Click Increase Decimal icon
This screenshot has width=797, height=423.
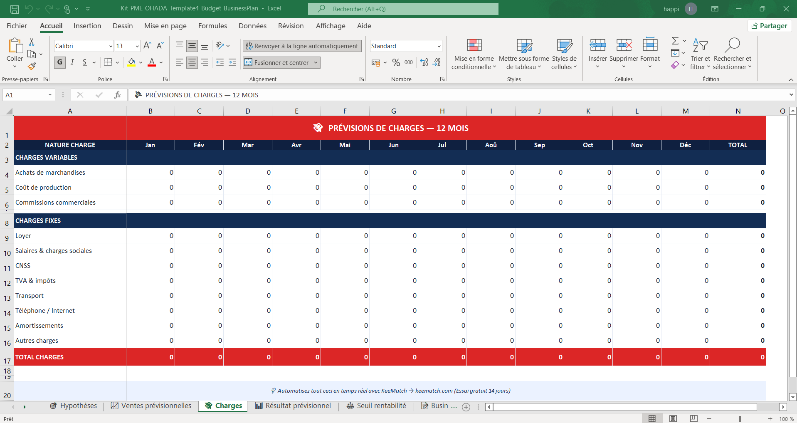click(x=424, y=62)
